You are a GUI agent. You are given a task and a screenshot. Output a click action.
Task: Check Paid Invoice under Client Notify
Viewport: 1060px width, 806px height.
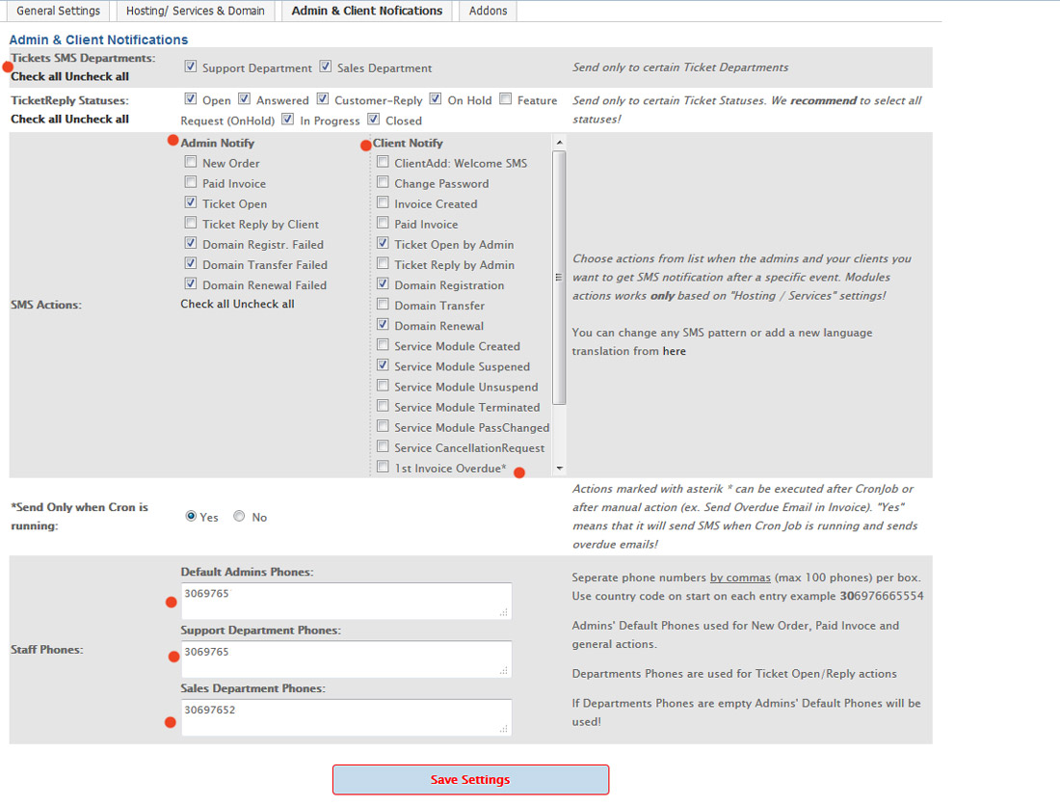[384, 223]
